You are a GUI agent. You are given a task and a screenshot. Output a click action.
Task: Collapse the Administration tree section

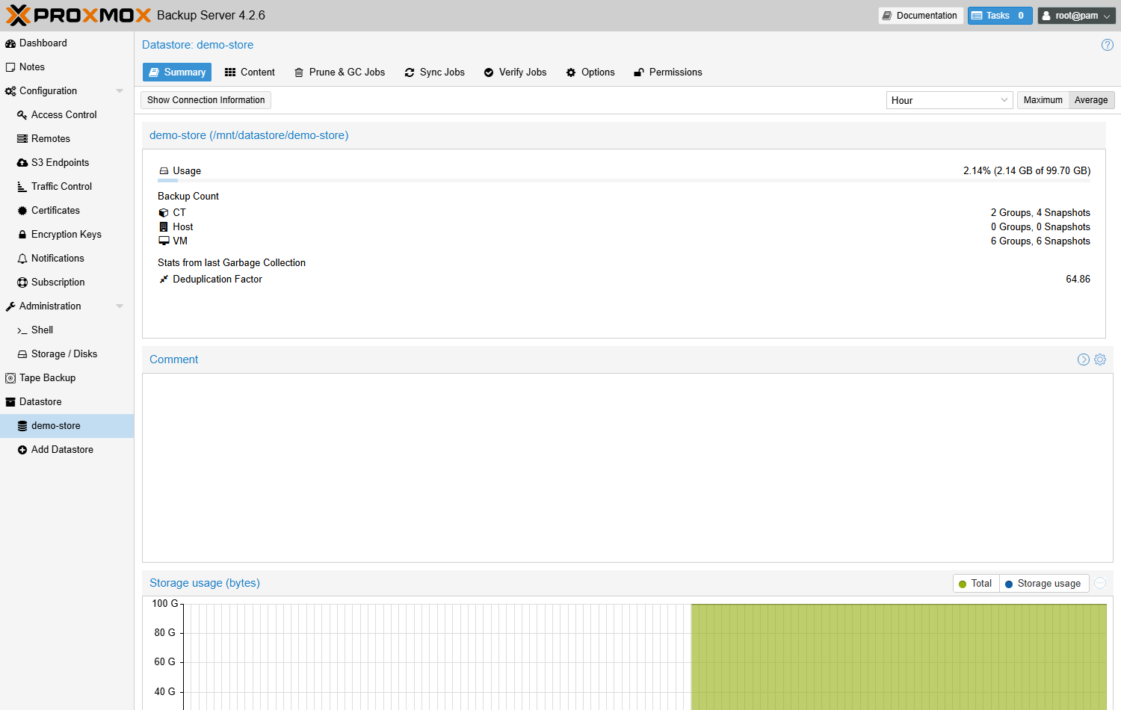120,306
